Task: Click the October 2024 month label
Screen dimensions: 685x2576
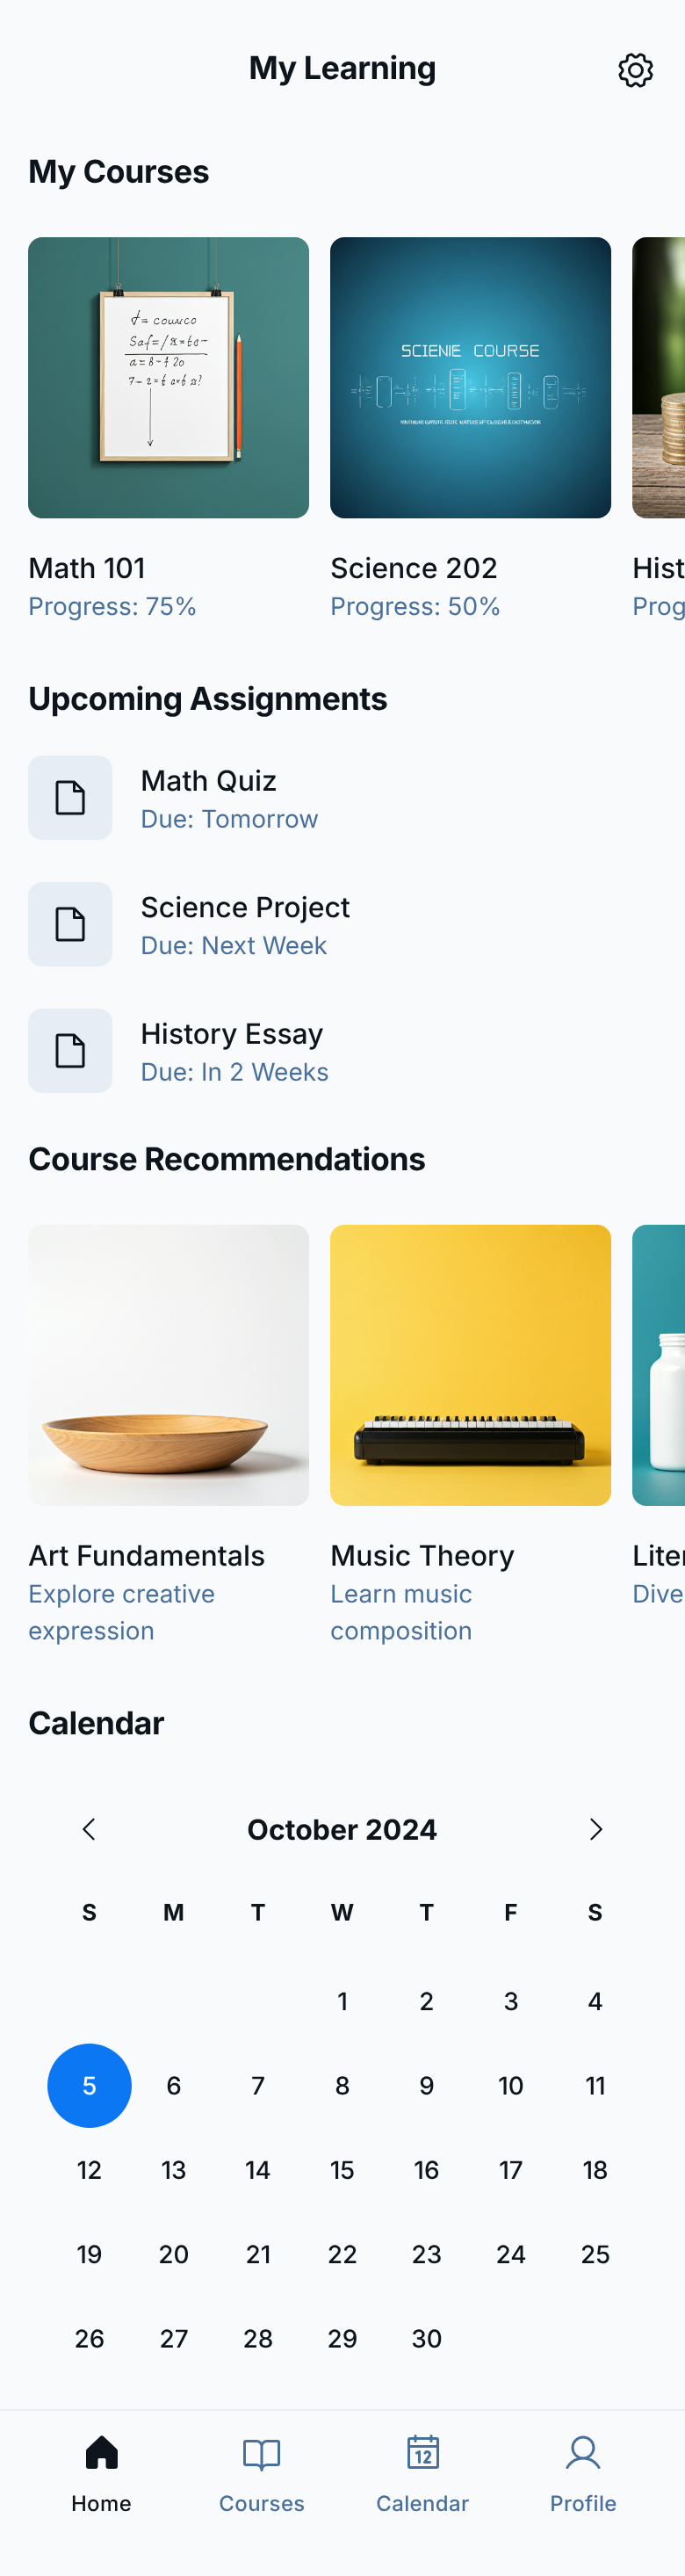Action: coord(342,1829)
